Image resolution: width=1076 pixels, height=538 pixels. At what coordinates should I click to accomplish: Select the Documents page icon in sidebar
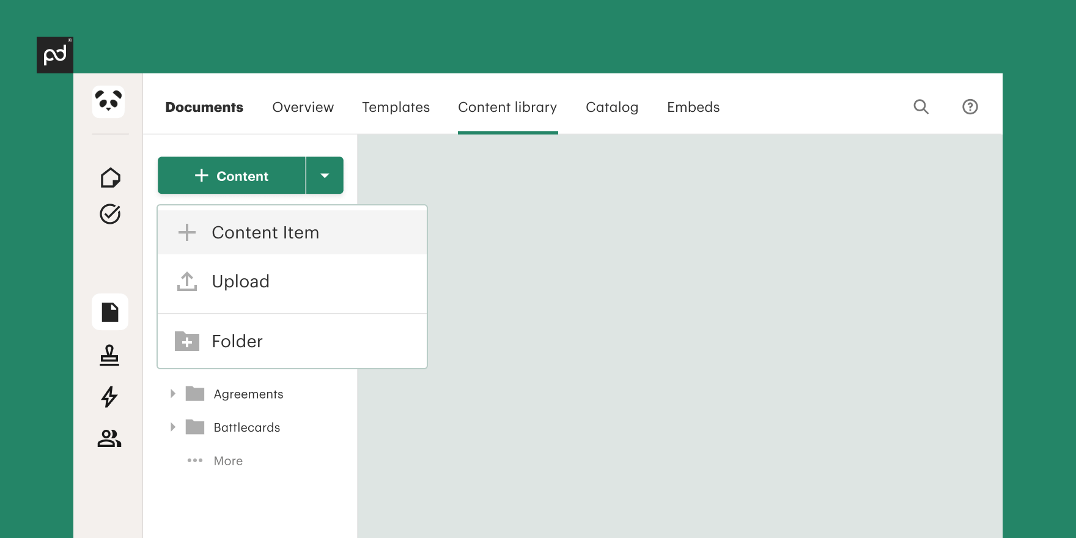click(x=110, y=312)
